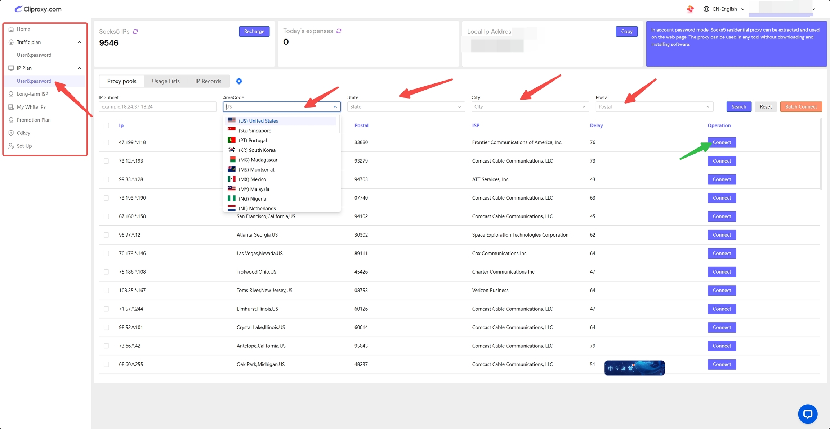830x429 pixels.
Task: Focus the IP Subnet input field
Action: click(x=157, y=107)
